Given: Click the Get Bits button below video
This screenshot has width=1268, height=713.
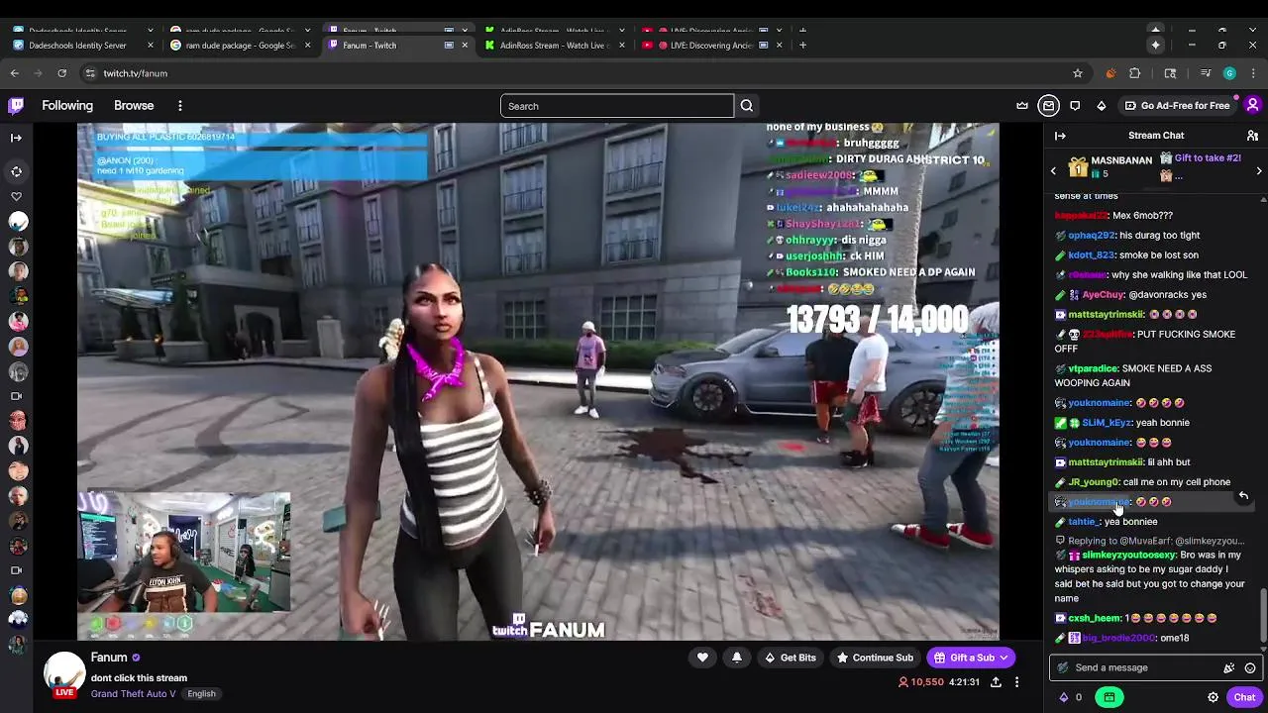Looking at the screenshot, I should point(791,658).
